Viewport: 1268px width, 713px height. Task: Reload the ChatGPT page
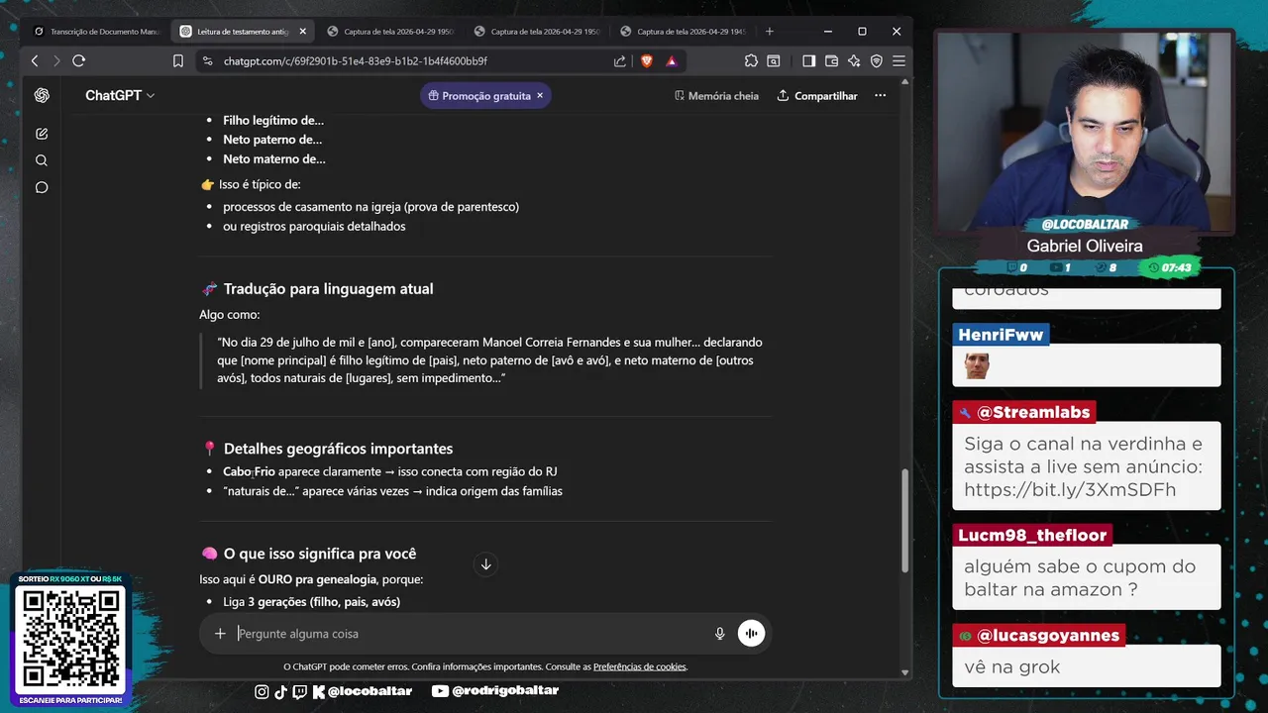click(x=79, y=60)
